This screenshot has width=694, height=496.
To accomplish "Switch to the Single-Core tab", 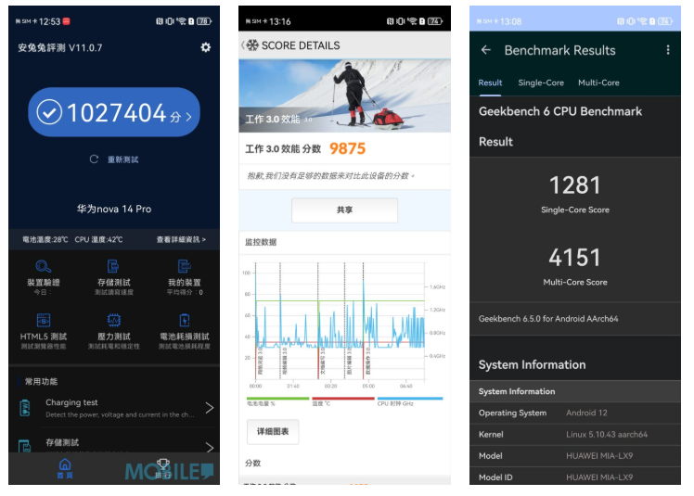I will 541,83.
